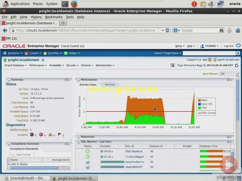Open SQL Monitor gear options
The width and height of the screenshot is (242, 181).
tap(229, 142)
